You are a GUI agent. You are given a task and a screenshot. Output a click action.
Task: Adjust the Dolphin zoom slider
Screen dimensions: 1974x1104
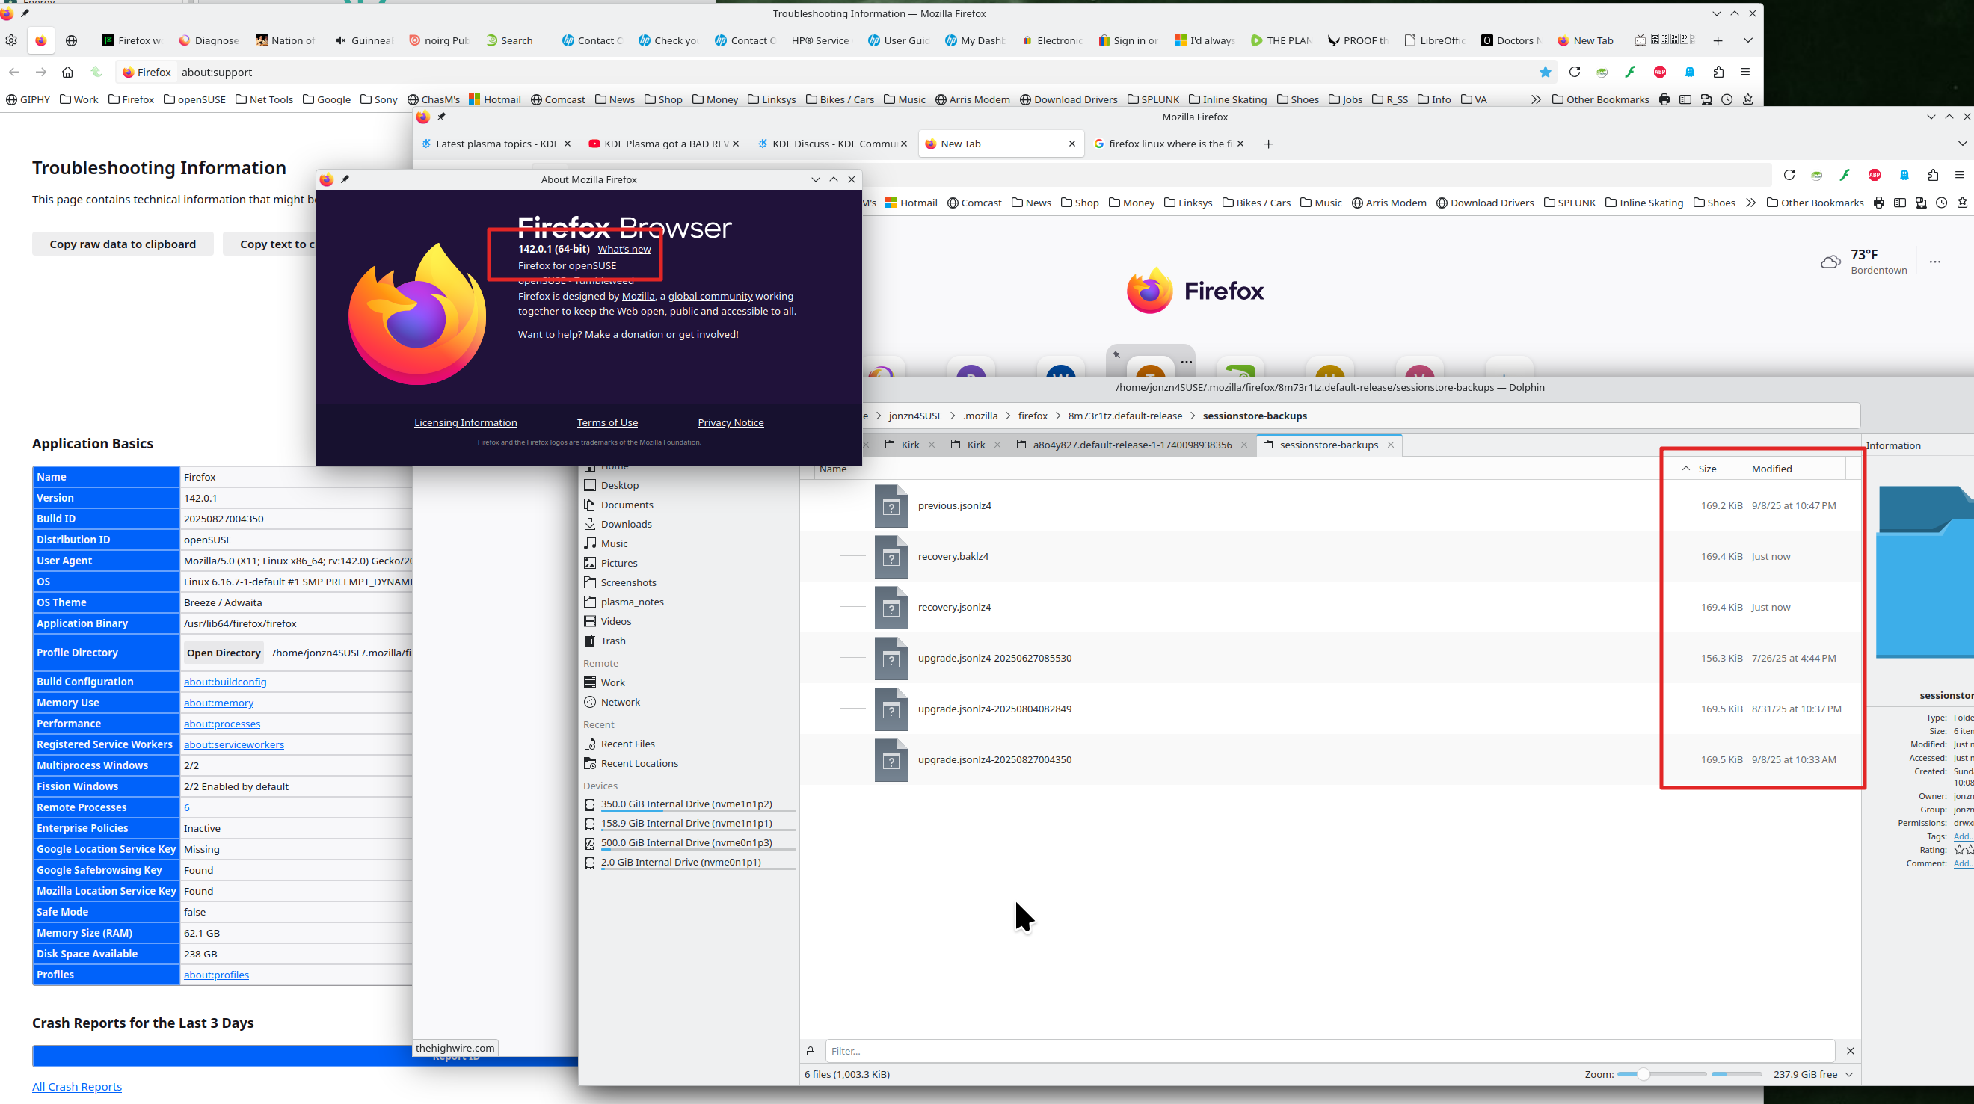(1643, 1074)
